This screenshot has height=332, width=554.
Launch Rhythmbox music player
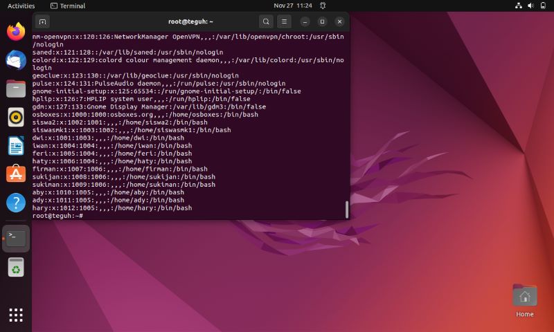(x=16, y=117)
